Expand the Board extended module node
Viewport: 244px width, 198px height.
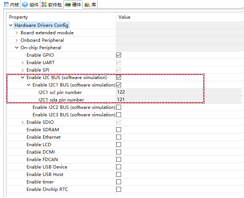click(17, 33)
